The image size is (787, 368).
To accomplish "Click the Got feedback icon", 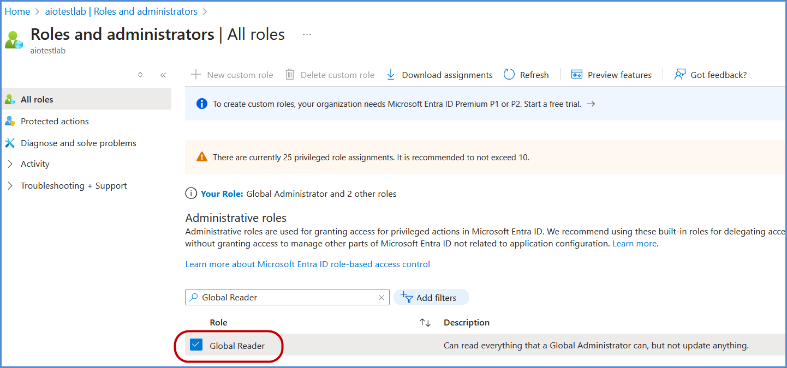I will tap(679, 75).
